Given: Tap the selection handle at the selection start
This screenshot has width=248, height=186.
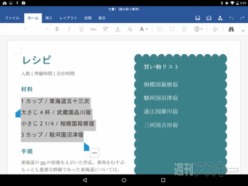Looking at the screenshot, I should click(x=18, y=113).
